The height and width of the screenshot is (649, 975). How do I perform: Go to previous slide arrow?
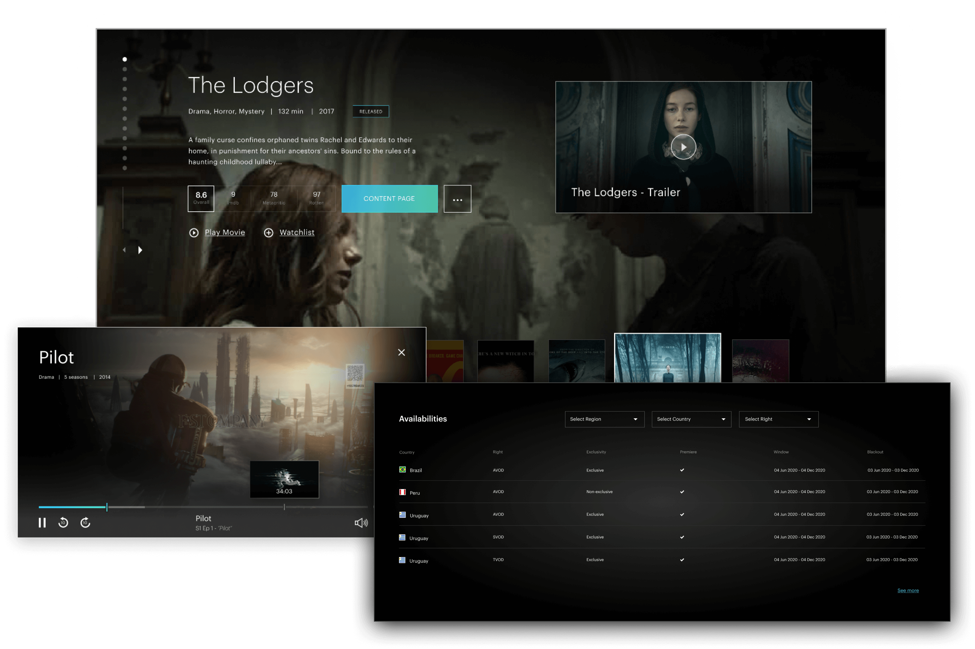[x=124, y=250]
